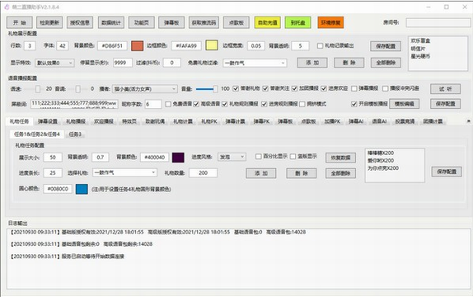
Task: Click 保存配置 in gift display config
Action: (x=386, y=46)
